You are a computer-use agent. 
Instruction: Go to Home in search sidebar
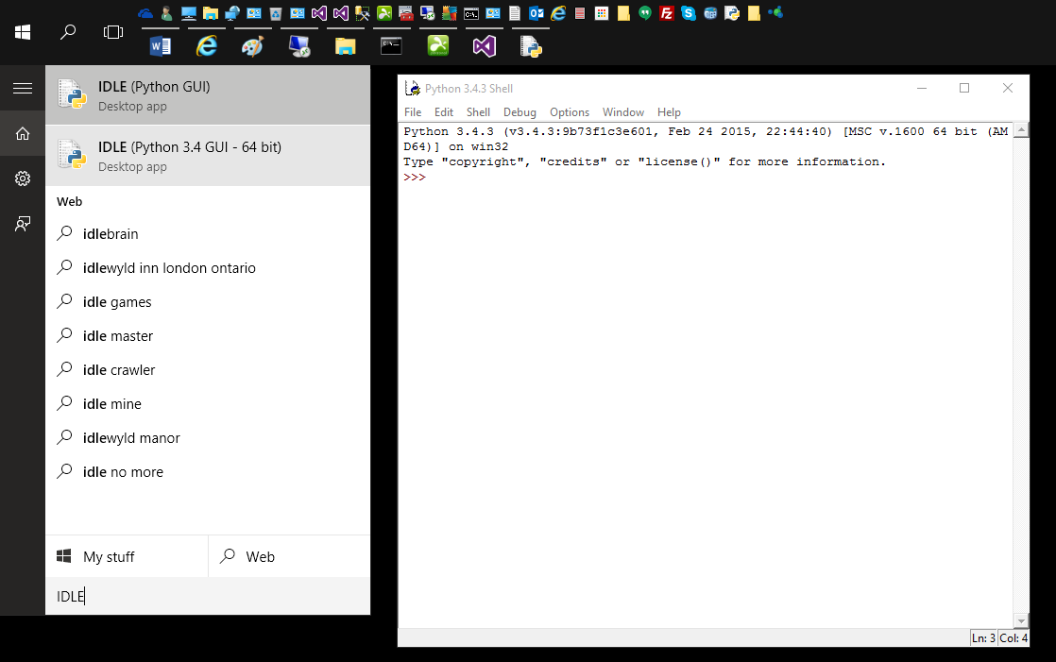pyautogui.click(x=23, y=133)
